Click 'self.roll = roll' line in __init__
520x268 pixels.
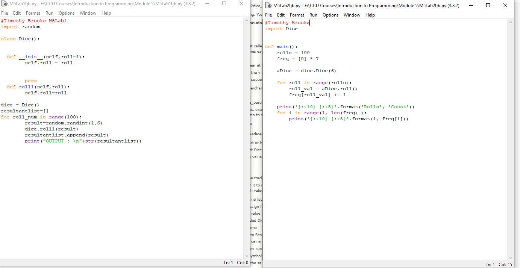point(49,63)
